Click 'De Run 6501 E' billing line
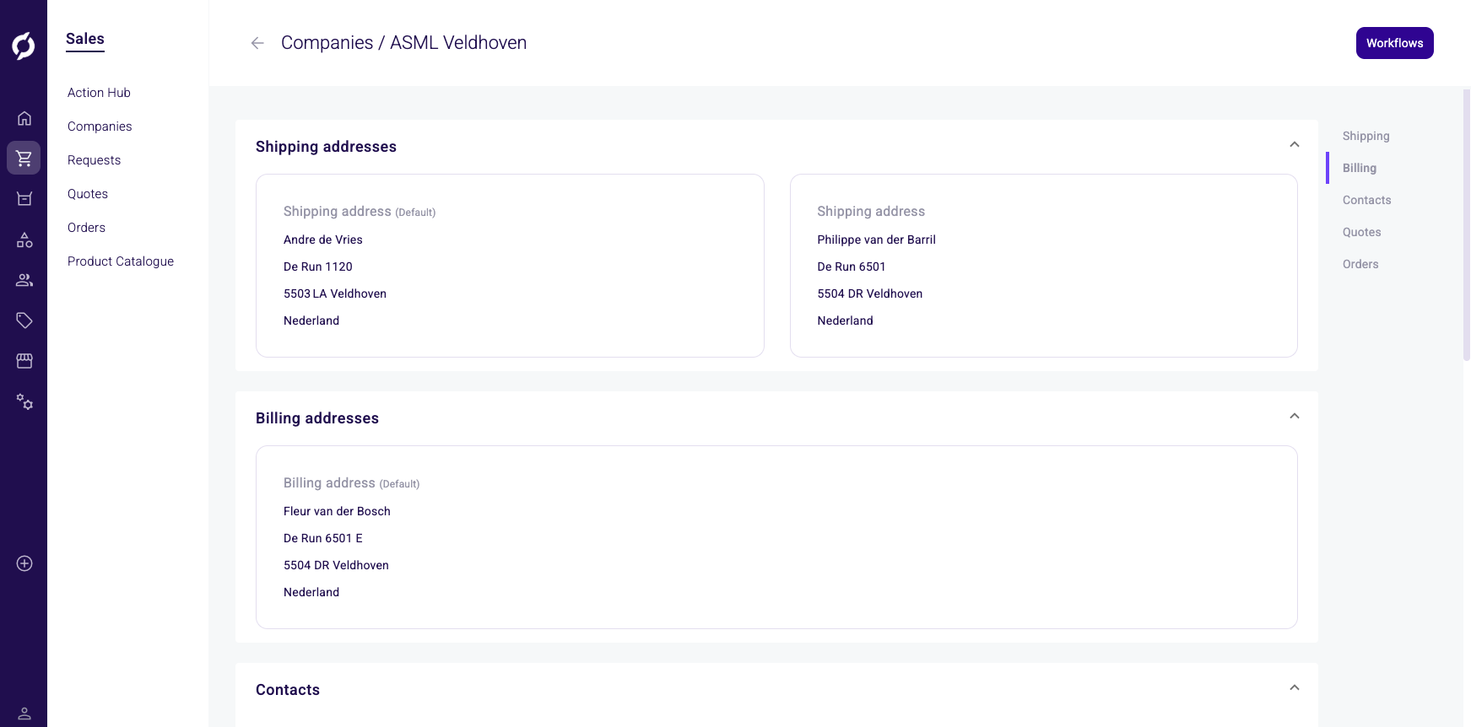1471x727 pixels. coord(322,538)
